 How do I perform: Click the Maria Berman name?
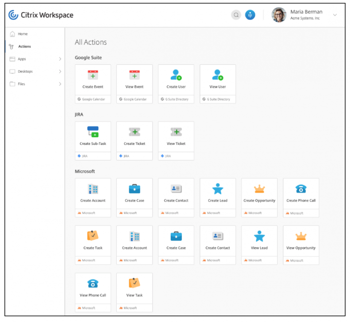pyautogui.click(x=306, y=12)
